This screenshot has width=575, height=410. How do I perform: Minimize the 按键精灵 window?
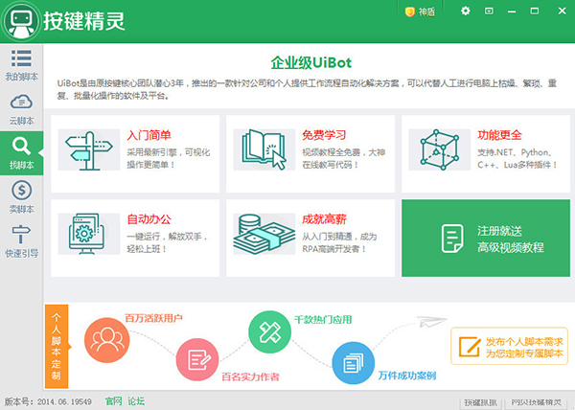tap(512, 11)
